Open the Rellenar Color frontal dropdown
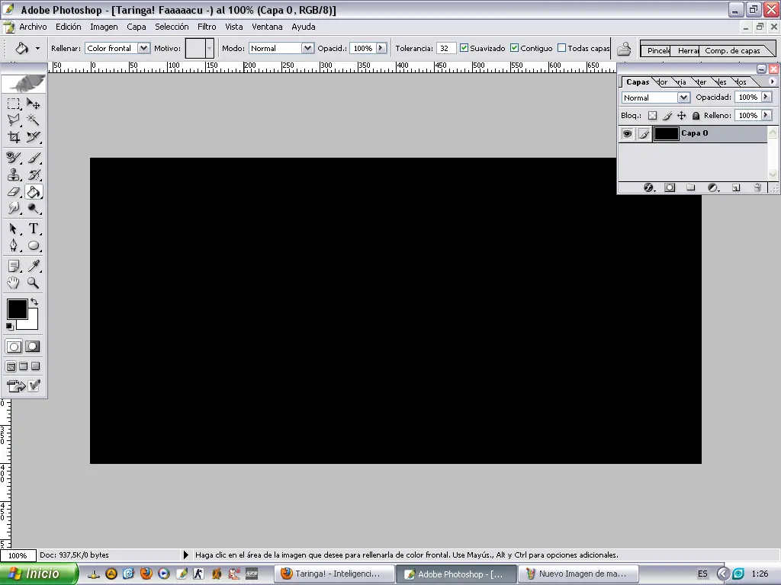Screen dimensions: 781x585 [143, 48]
